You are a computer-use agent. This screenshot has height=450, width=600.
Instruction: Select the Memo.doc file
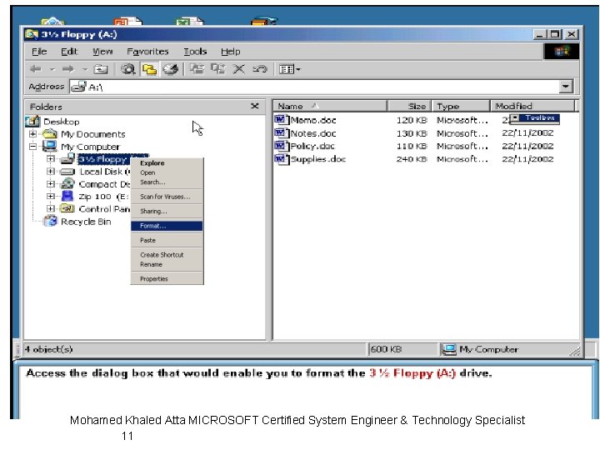tap(313, 120)
